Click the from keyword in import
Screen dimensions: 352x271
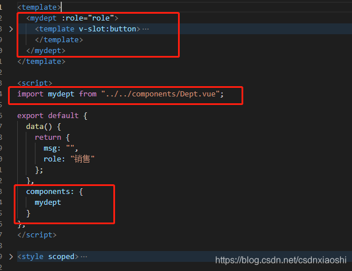[88, 94]
